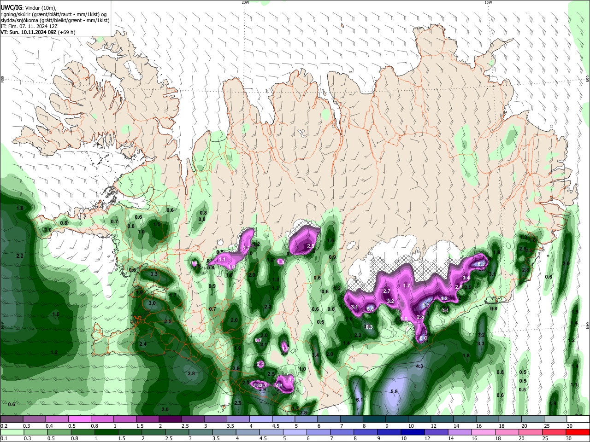This screenshot has width=590, height=442.
Task: Click the white legend swatch labelled 30
Action: [578, 419]
